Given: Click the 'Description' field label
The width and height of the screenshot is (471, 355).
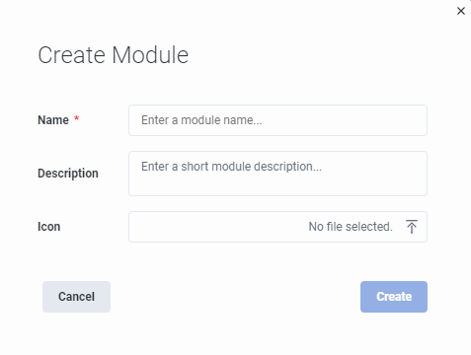Looking at the screenshot, I should click(68, 174).
